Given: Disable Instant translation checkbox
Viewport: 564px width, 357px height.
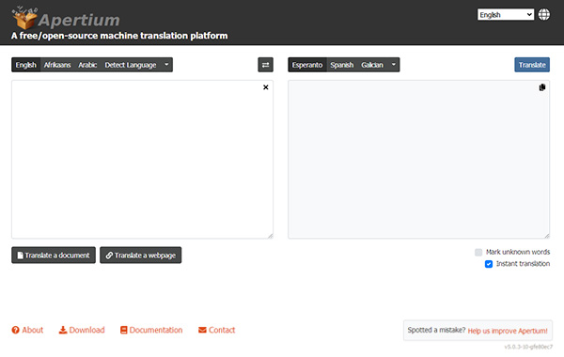Looking at the screenshot, I should coord(489,264).
